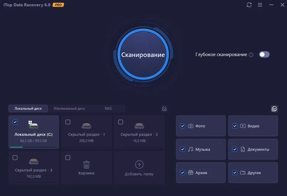Image resolution: width=287 pixels, height=196 pixels.
Task: Click the iTop Data Recovery 6.0 title
Action: [x=27, y=5]
